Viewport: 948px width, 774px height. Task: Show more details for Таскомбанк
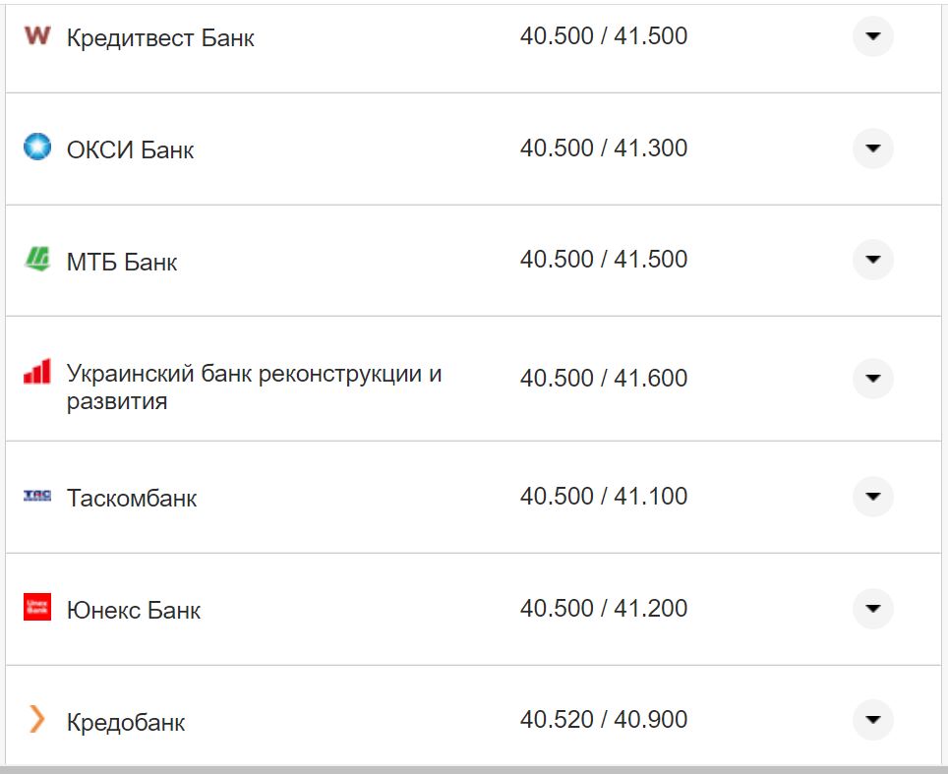pyautogui.click(x=872, y=497)
